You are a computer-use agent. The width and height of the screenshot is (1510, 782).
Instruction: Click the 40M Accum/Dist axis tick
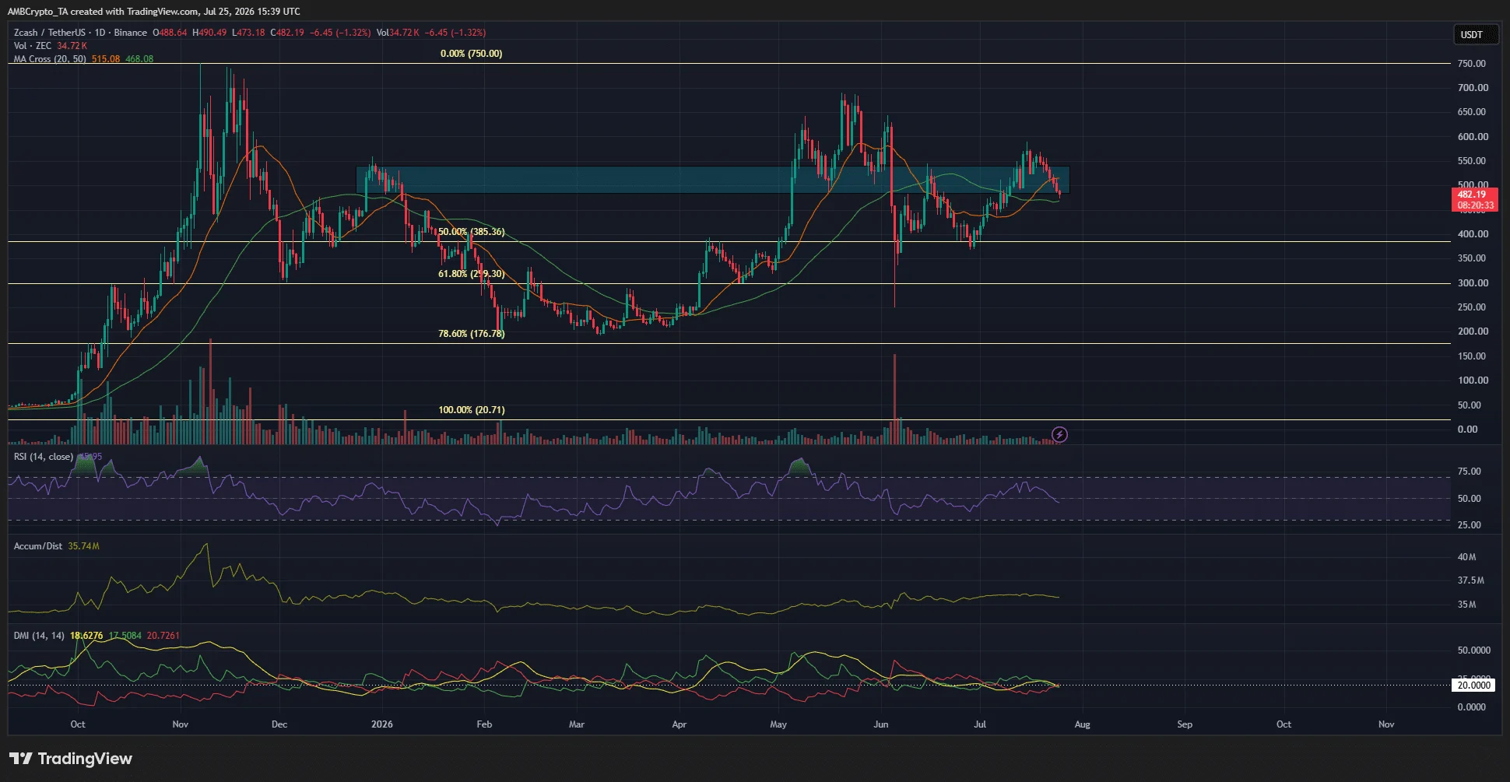tap(1466, 557)
